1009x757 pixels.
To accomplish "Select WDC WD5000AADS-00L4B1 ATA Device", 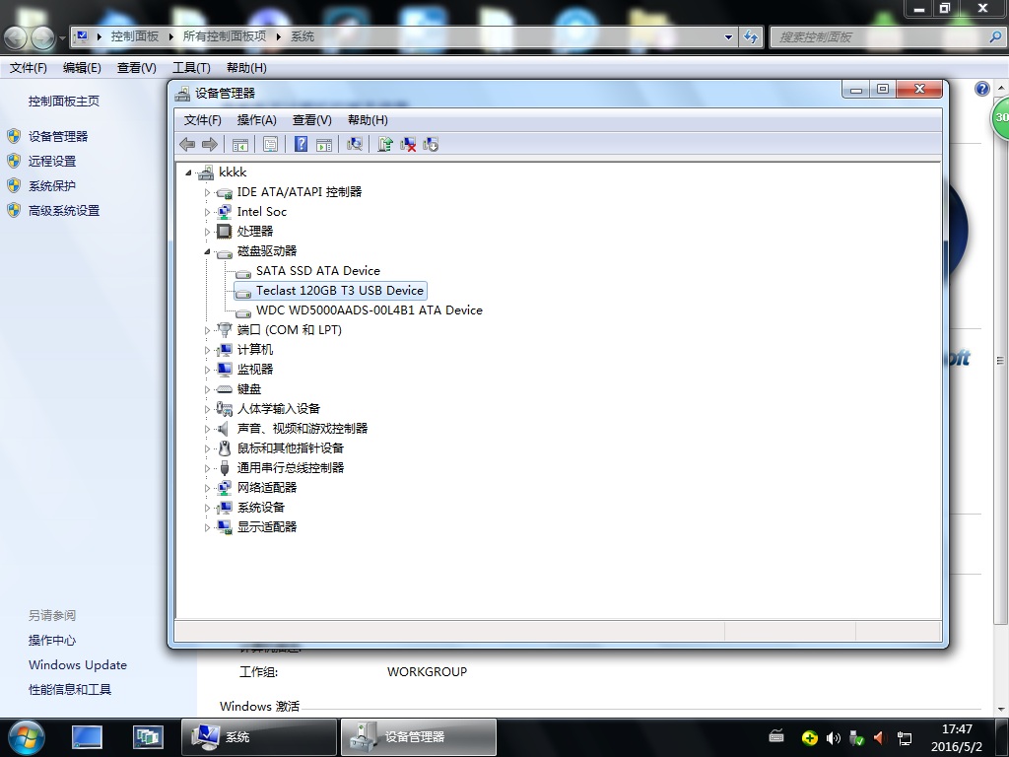I will (x=370, y=310).
